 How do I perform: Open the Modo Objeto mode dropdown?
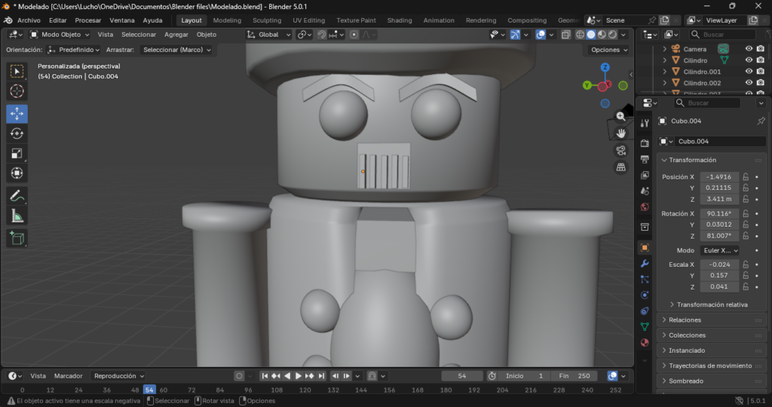point(59,35)
